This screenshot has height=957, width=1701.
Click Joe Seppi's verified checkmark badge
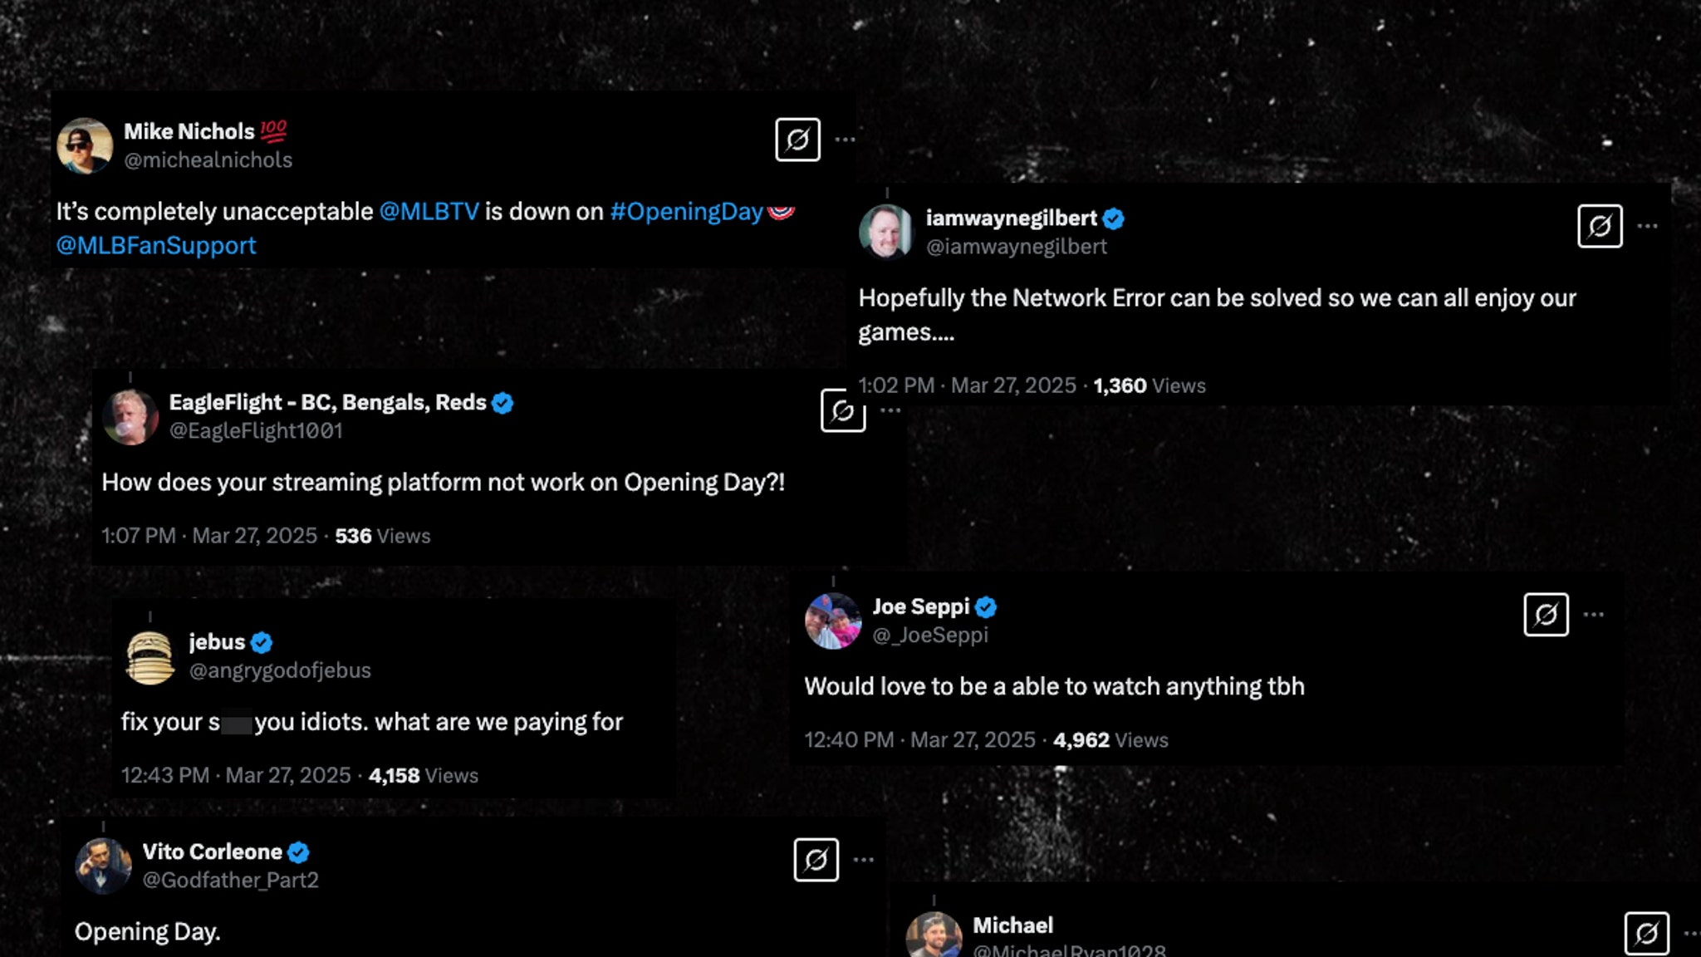[x=986, y=607]
